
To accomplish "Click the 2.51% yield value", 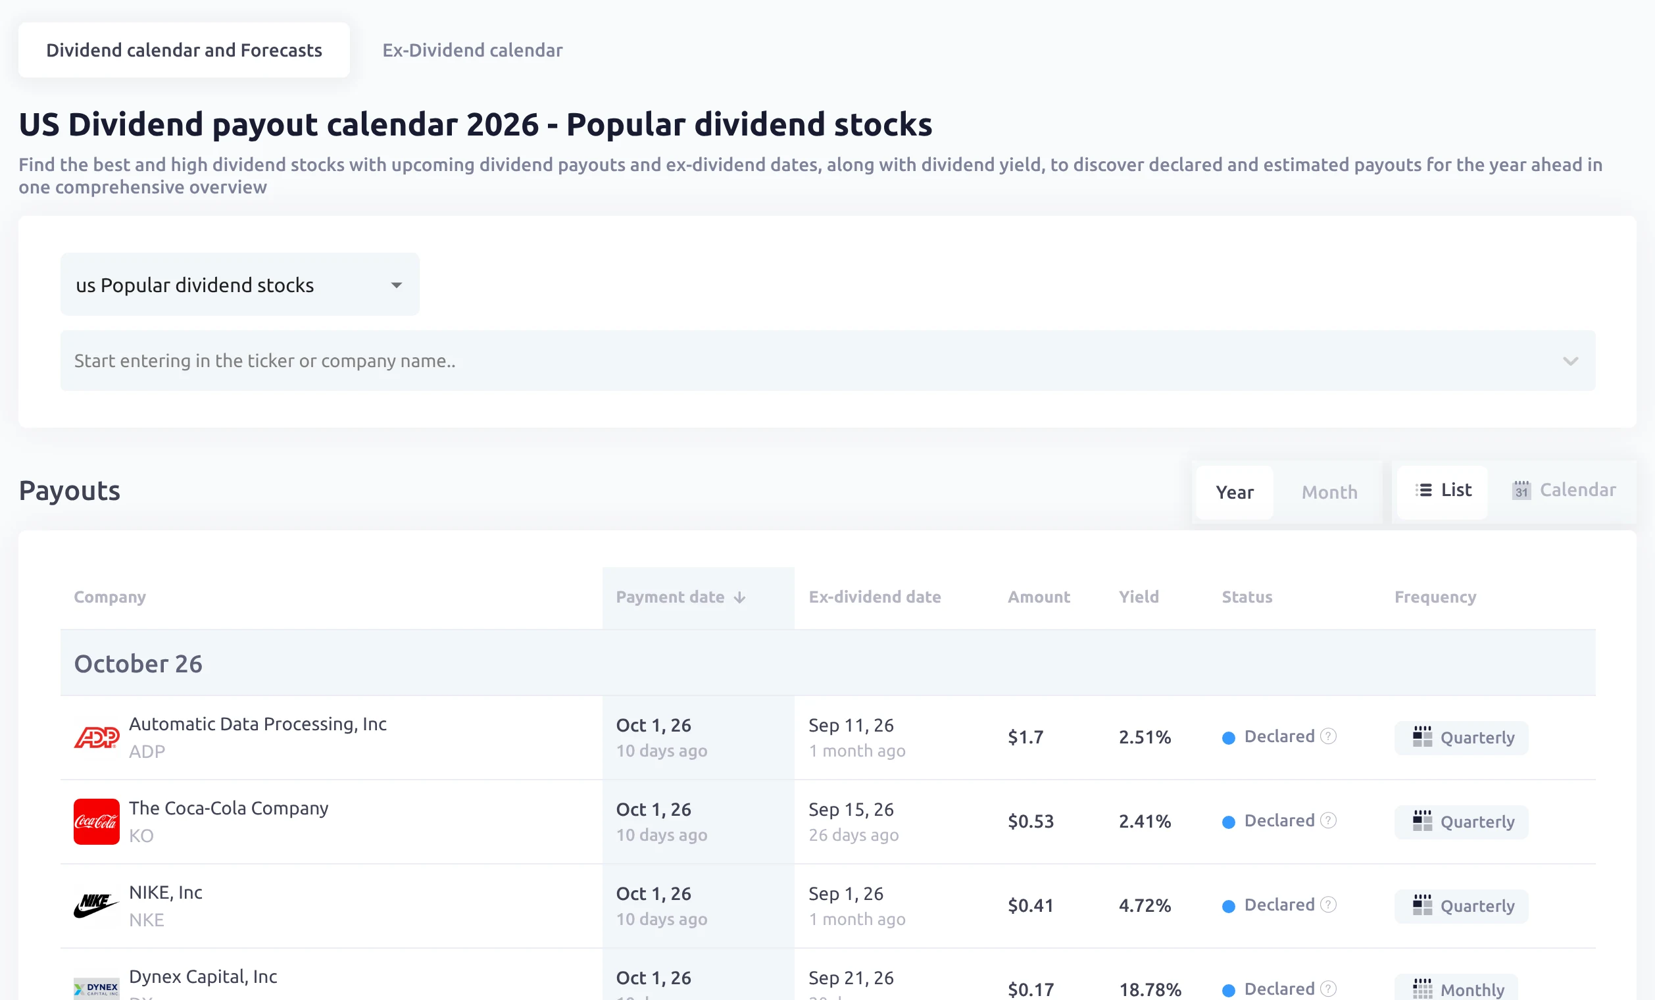I will coord(1145,737).
